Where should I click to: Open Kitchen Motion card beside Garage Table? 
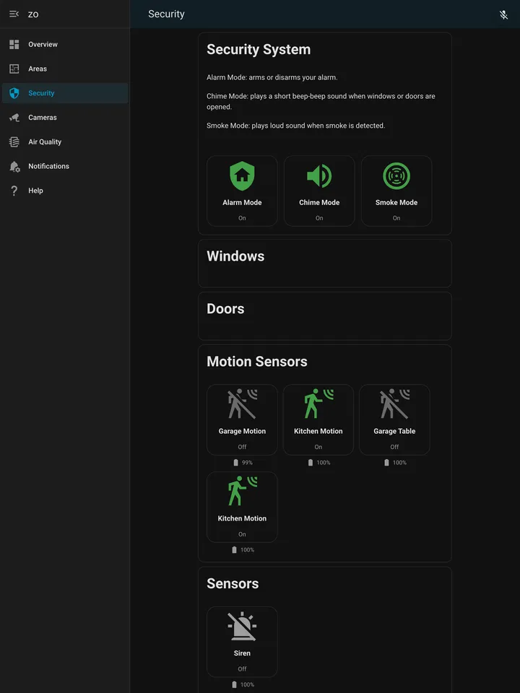[x=318, y=419]
